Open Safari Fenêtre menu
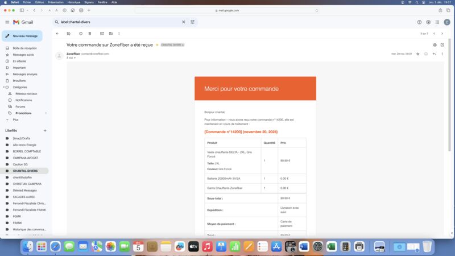Image resolution: width=455 pixels, height=256 pixels. pos(102,2)
